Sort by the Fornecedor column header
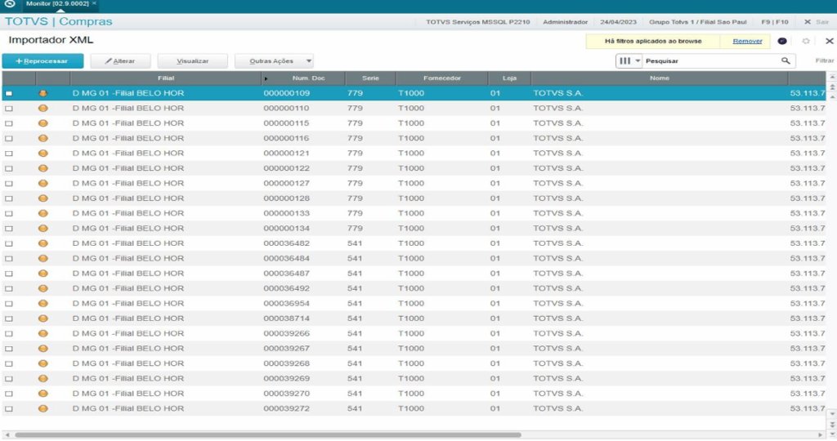This screenshot has width=837, height=441. coord(442,78)
